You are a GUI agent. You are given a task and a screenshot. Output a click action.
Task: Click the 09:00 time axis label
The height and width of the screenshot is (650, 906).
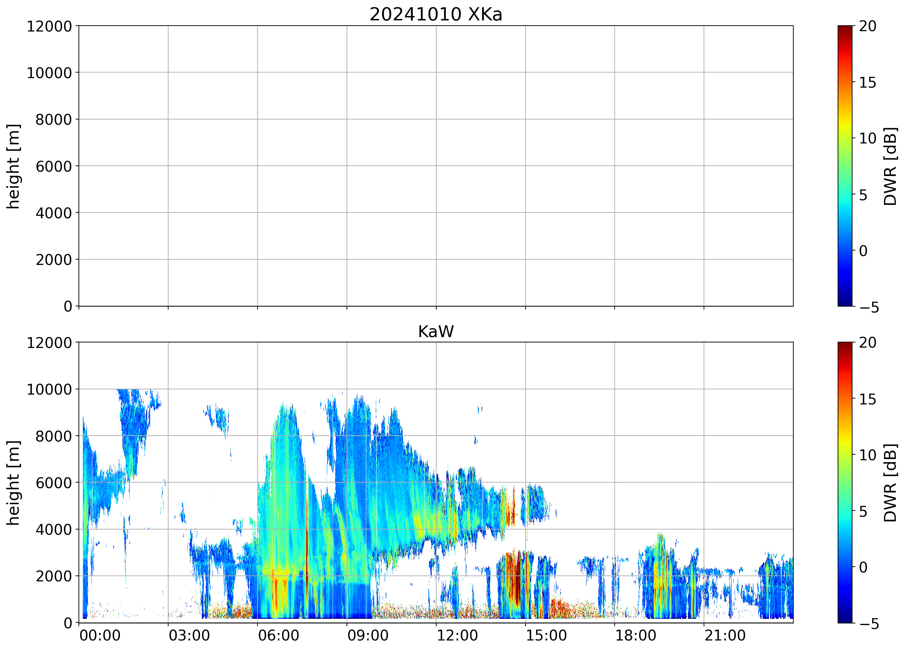368,636
